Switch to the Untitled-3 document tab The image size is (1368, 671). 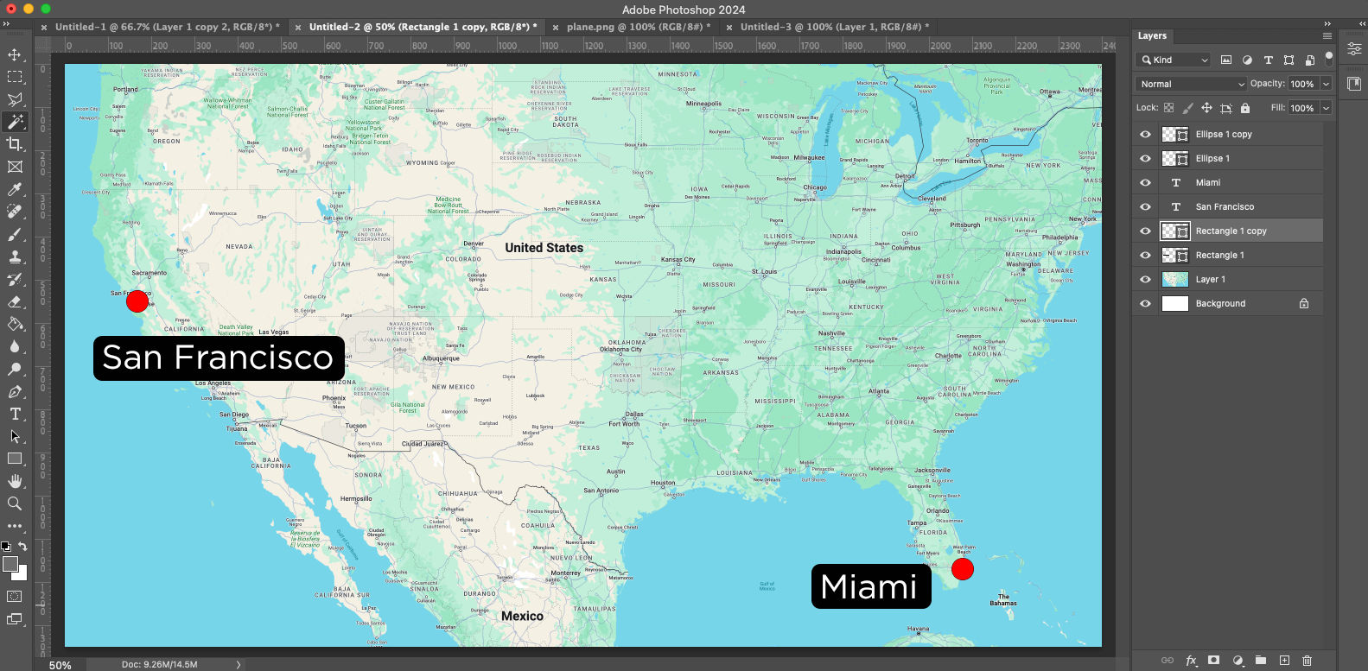pyautogui.click(x=835, y=27)
